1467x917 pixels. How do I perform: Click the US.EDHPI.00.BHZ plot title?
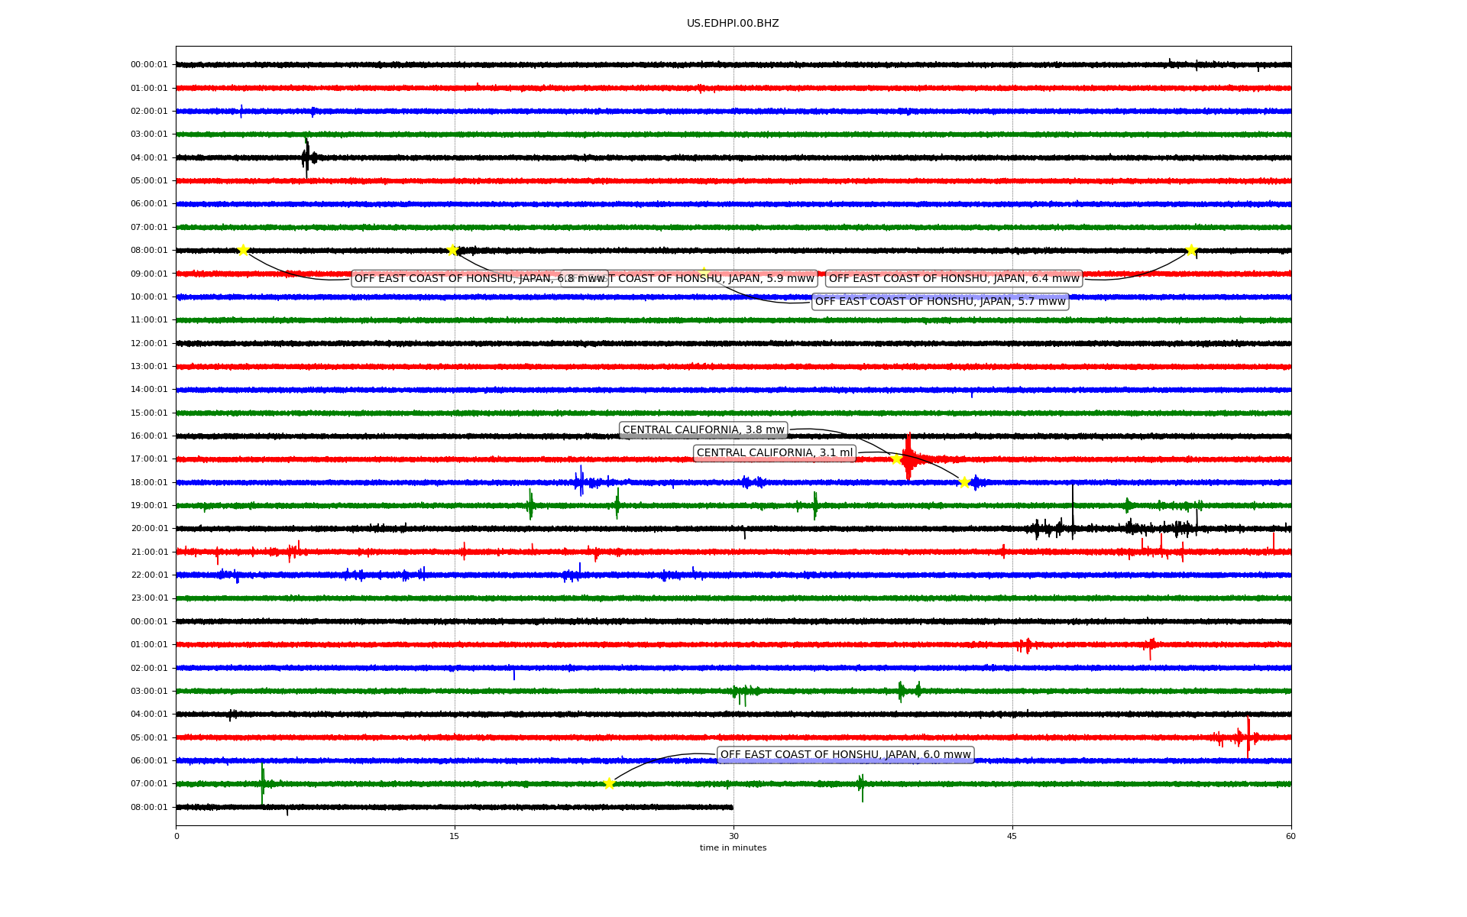tap(732, 23)
